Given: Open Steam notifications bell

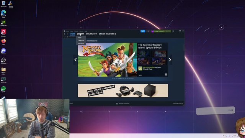Looking at the screenshot, I should coord(148,31).
